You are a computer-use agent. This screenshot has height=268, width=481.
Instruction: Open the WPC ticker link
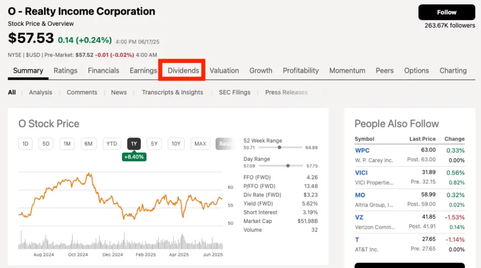point(362,151)
